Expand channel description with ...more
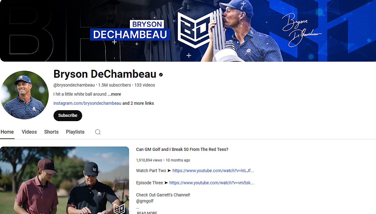 point(114,94)
